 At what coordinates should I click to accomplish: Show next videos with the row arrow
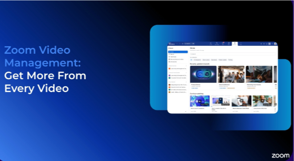tap(275, 104)
